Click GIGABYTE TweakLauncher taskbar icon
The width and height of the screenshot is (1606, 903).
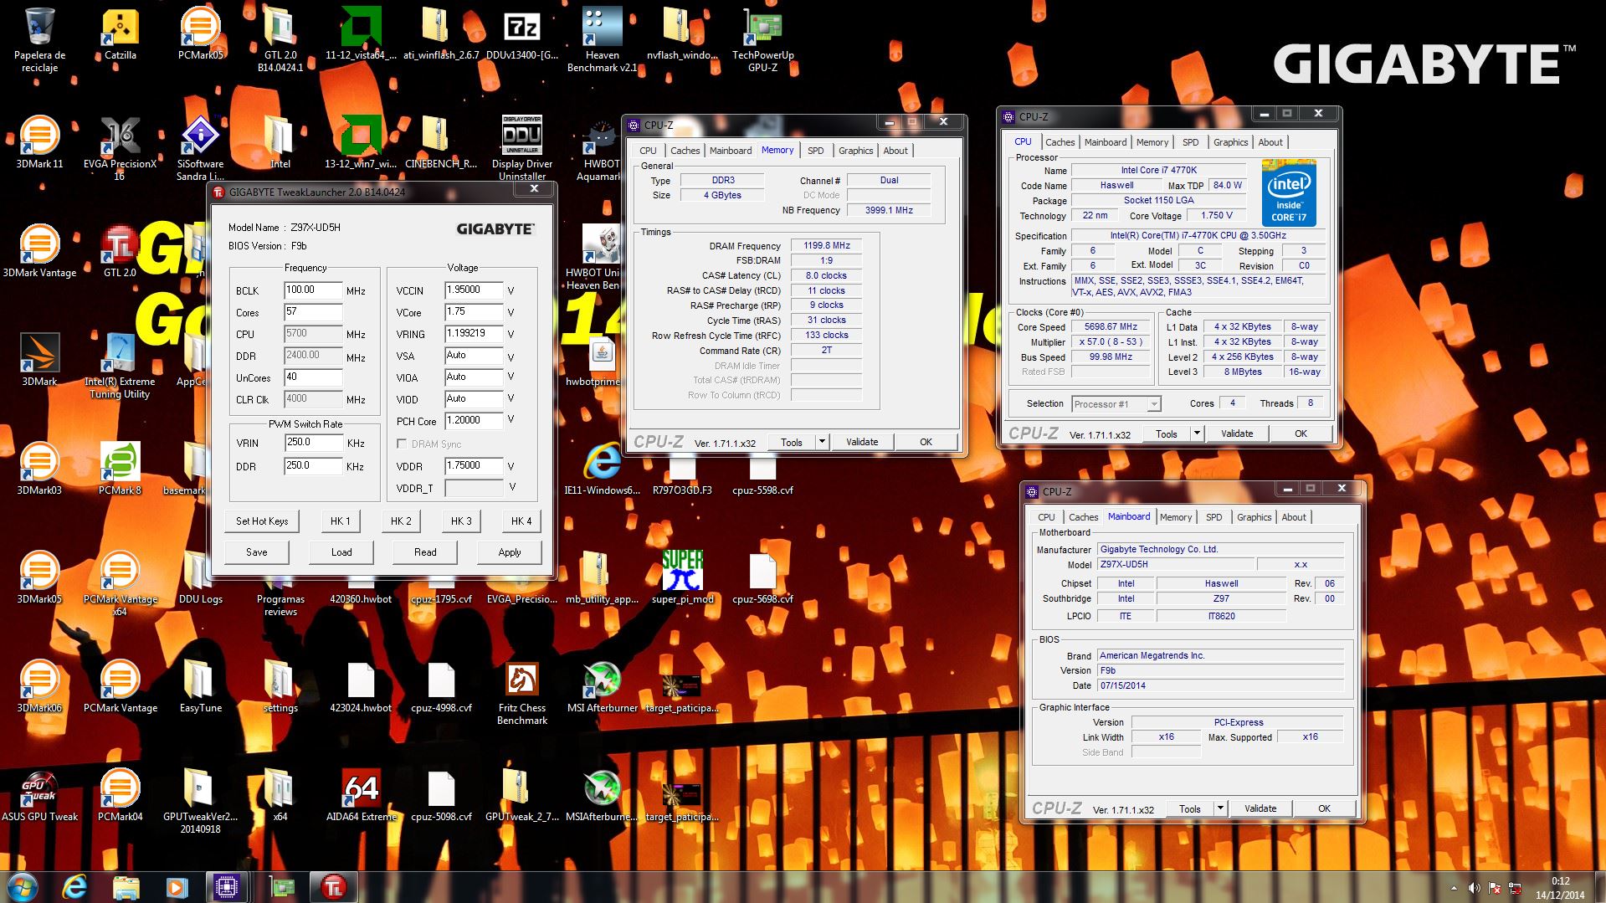[x=332, y=886]
